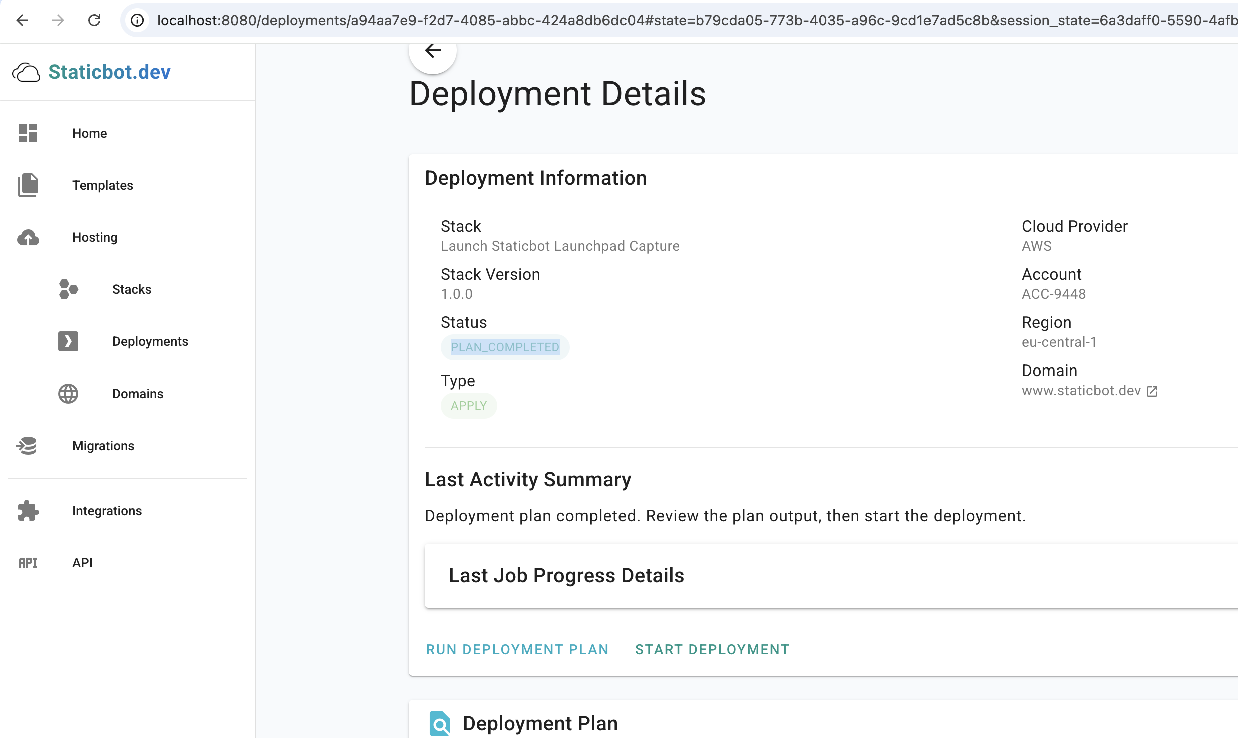
Task: Open the Staticbot.dev home link
Action: (109, 72)
